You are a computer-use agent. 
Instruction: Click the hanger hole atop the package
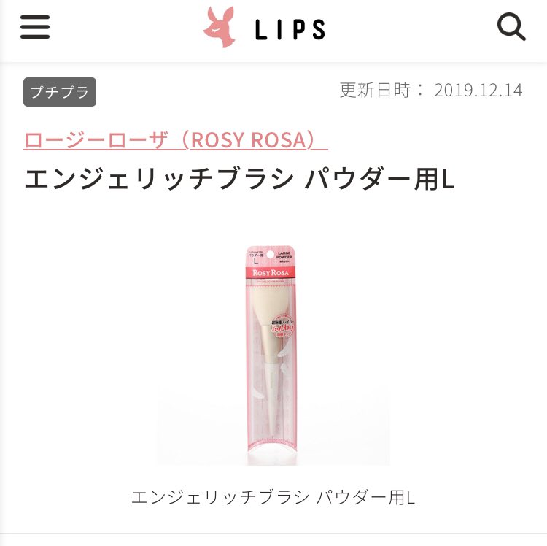pos(270,254)
